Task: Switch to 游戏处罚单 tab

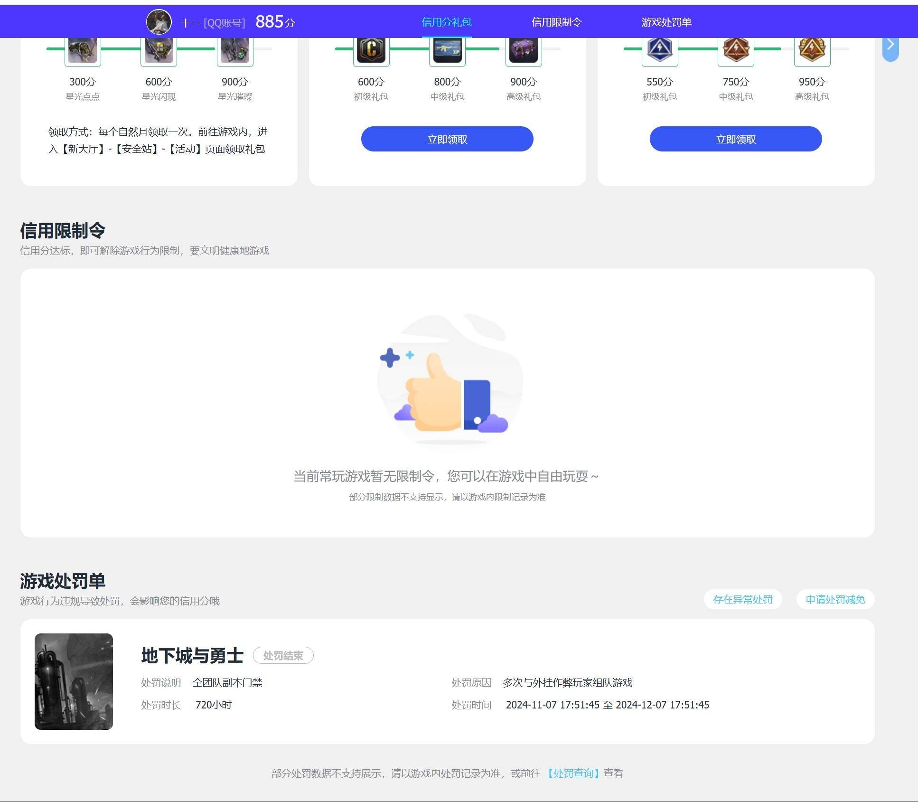Action: coord(666,22)
